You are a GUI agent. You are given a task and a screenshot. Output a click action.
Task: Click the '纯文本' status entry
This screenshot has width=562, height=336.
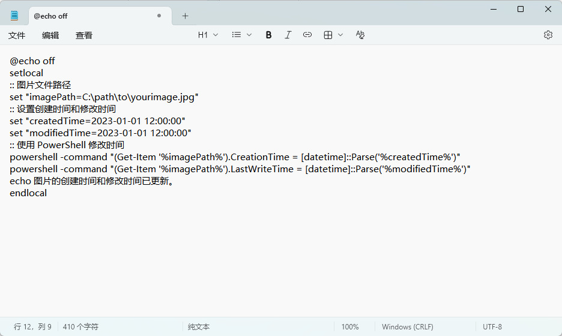coord(199,326)
